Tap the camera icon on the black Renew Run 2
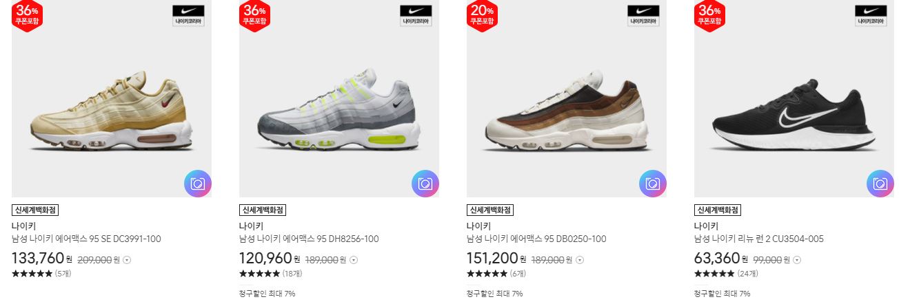 [x=880, y=184]
